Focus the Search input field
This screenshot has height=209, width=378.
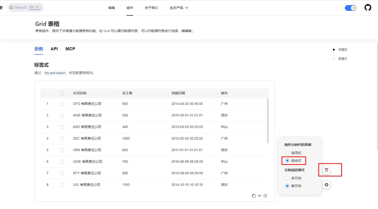[x=26, y=7]
